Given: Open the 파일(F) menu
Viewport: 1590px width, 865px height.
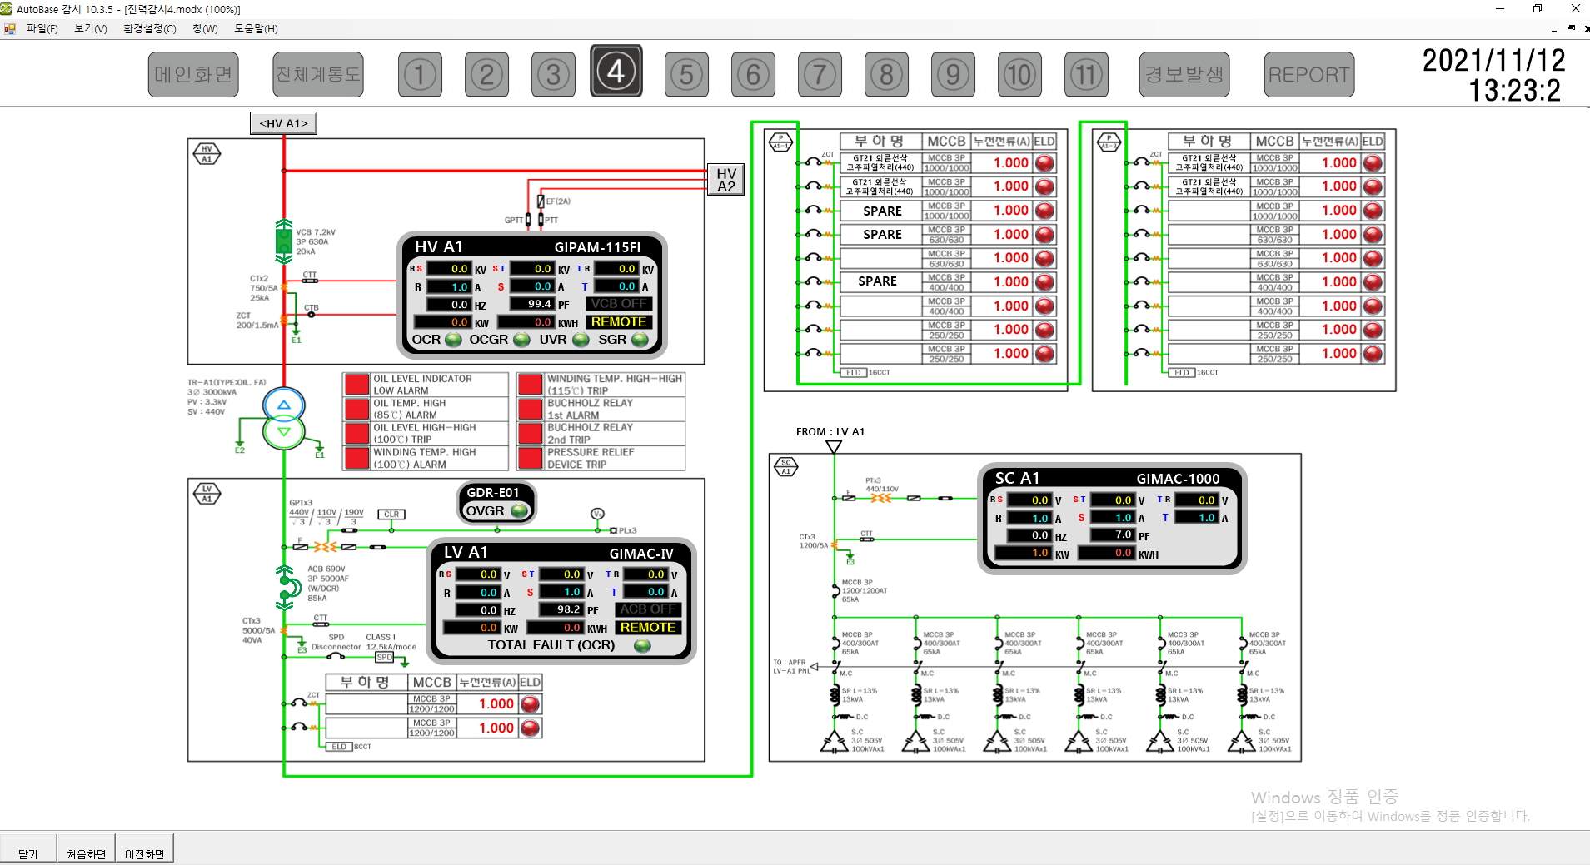Looking at the screenshot, I should 42,28.
